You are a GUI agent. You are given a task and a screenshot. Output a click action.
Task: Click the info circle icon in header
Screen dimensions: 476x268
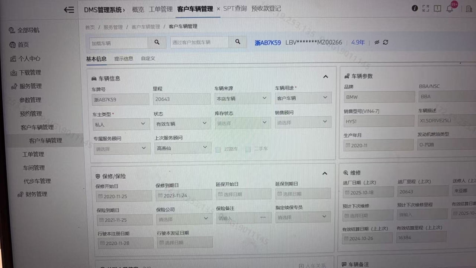(415, 9)
